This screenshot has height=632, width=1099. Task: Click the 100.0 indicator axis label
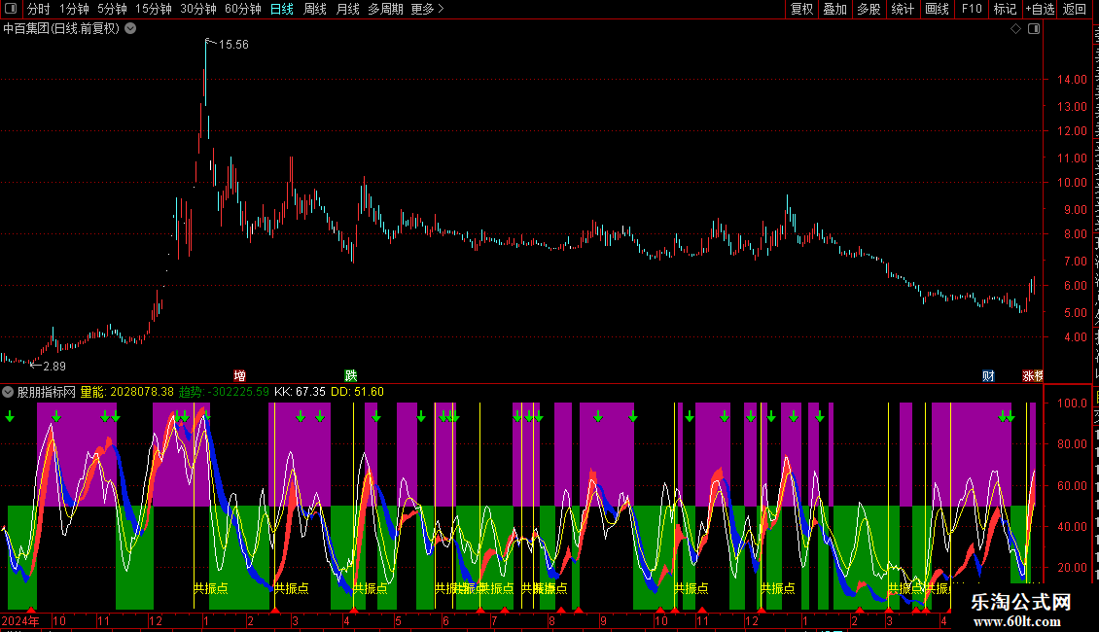1072,403
